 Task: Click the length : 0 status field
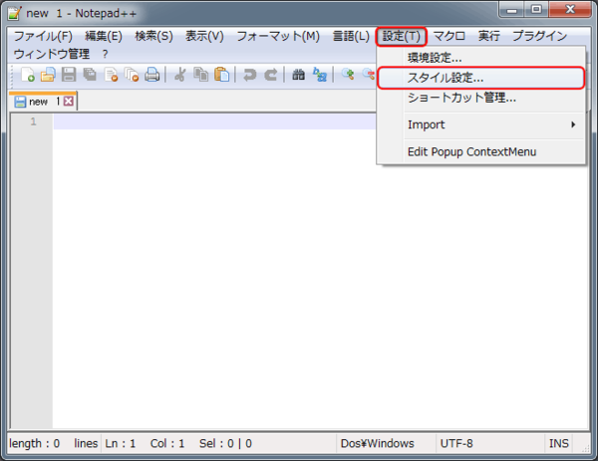tap(34, 443)
